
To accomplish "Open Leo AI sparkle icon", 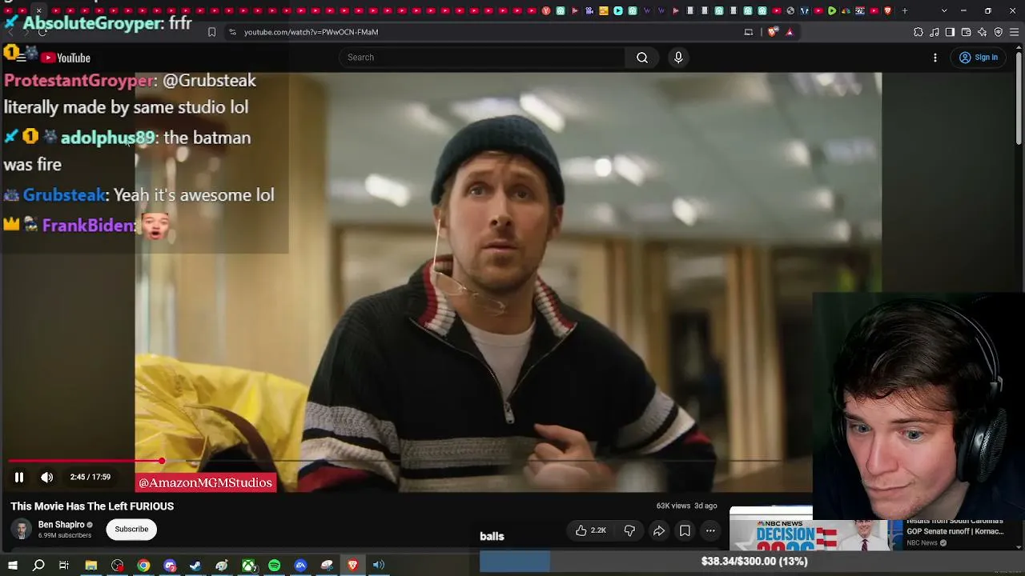I will pos(983,32).
